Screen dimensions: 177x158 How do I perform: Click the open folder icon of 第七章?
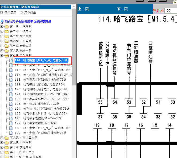pyautogui.click(x=6, y=56)
